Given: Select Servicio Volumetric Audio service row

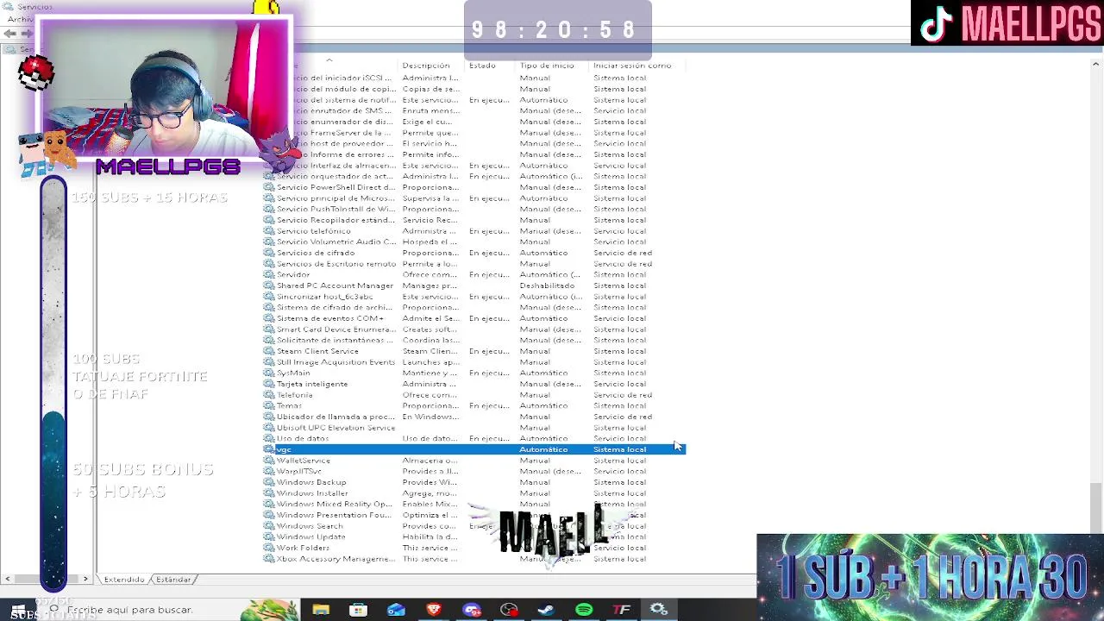Looking at the screenshot, I should 474,241.
